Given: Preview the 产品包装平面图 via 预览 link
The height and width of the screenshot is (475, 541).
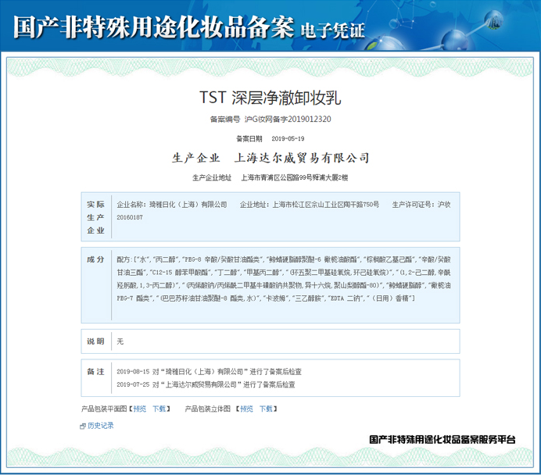Looking at the screenshot, I should pos(140,409).
